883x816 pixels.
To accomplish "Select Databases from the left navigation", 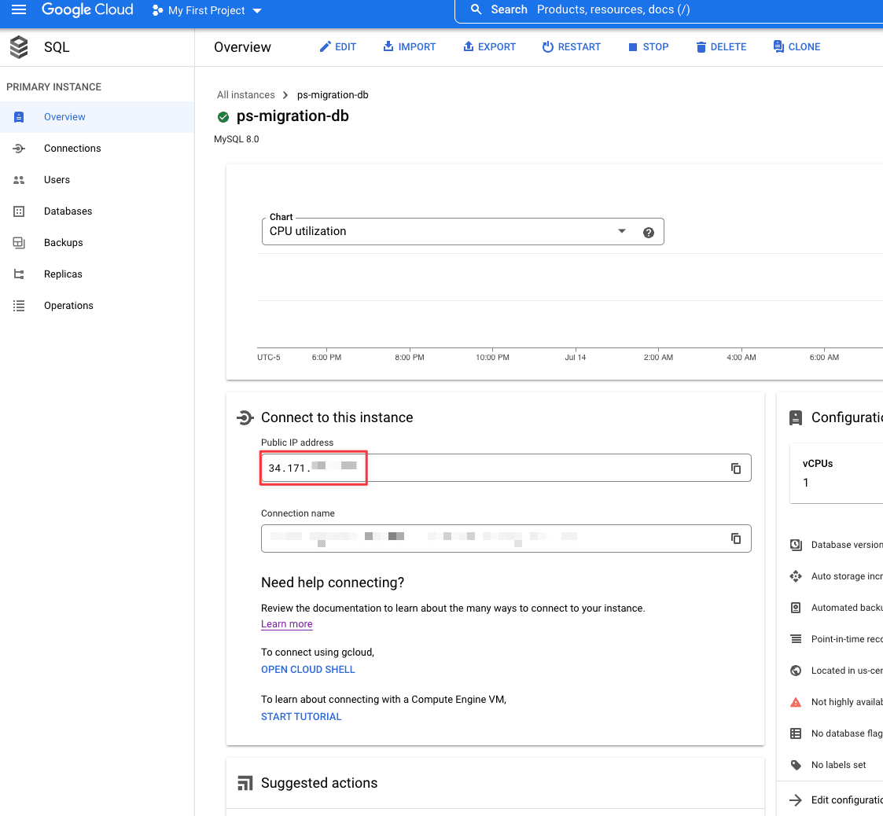I will tap(68, 211).
